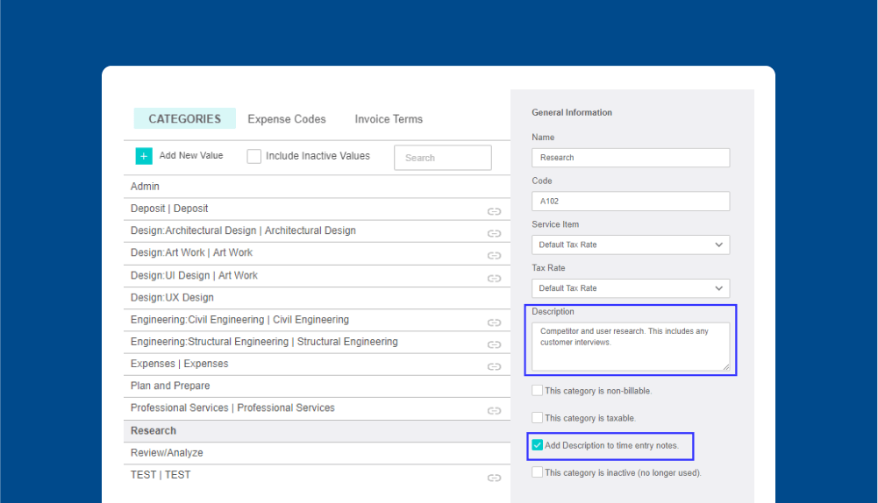The height and width of the screenshot is (503, 878).
Task: Click the green plus Add New Value icon
Action: (x=144, y=156)
